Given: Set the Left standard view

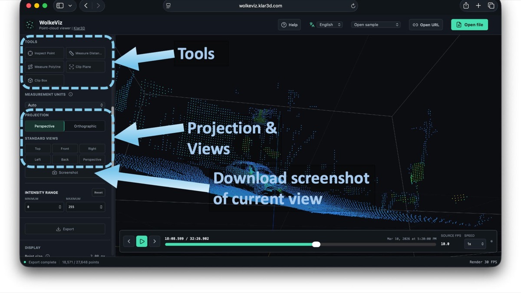Looking at the screenshot, I should 38,159.
